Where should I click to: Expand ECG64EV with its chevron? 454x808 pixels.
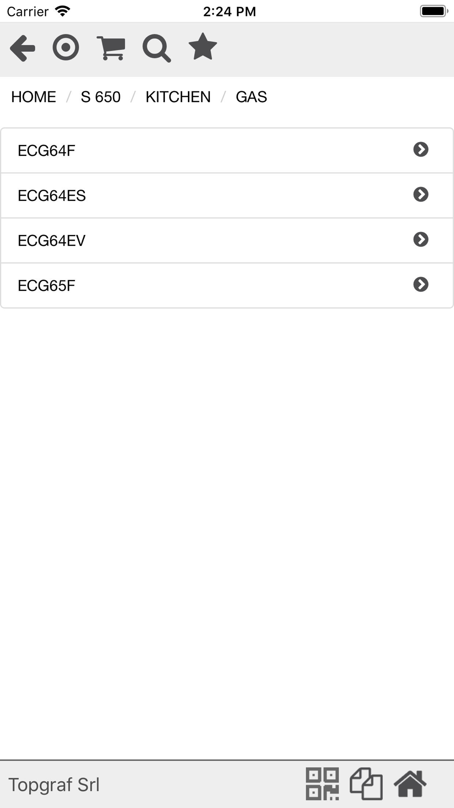tap(421, 239)
